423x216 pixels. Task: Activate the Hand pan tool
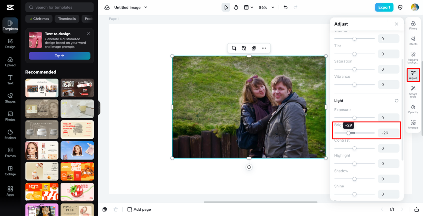(236, 7)
